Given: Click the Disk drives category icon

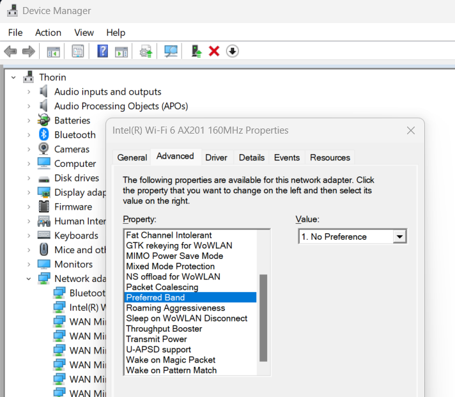Looking at the screenshot, I should pyautogui.click(x=44, y=179).
